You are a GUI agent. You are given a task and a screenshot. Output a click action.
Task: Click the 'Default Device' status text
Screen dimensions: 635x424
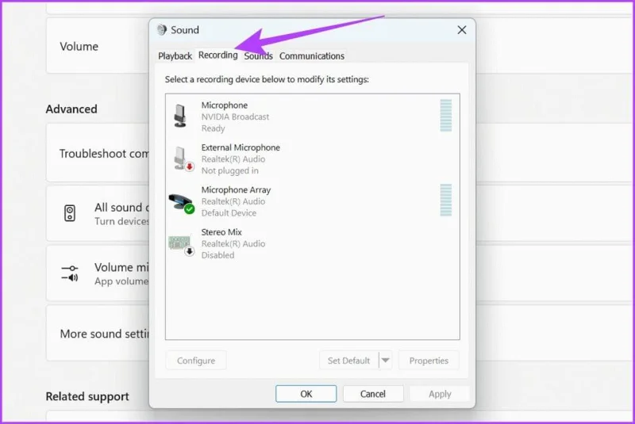coord(229,213)
